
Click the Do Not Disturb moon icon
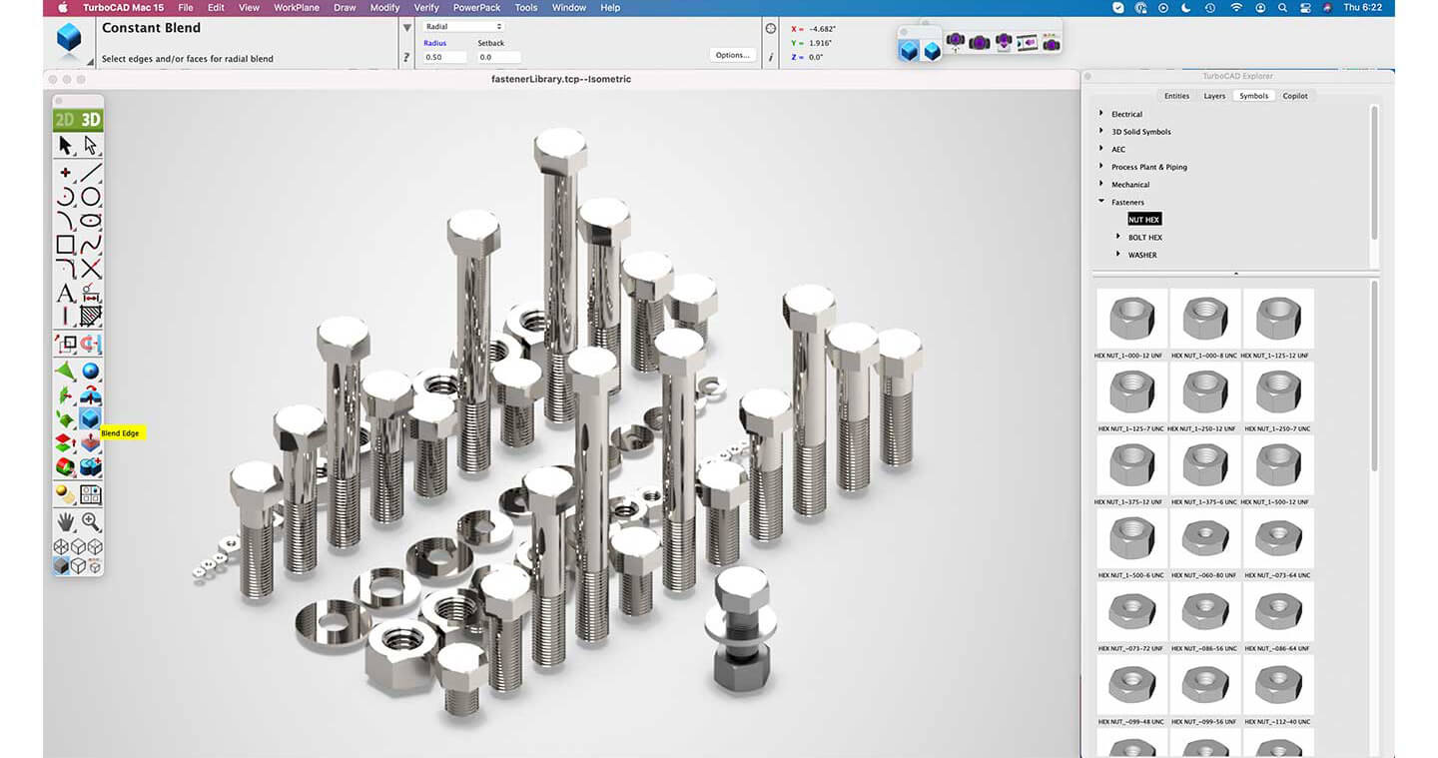[1187, 7]
